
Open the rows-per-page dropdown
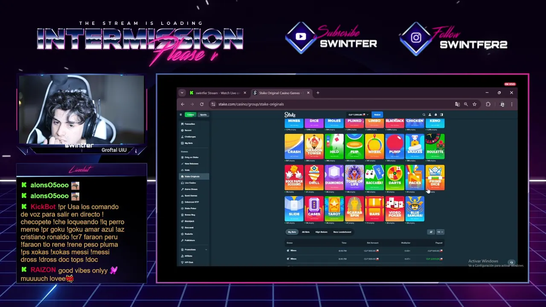click(440, 232)
